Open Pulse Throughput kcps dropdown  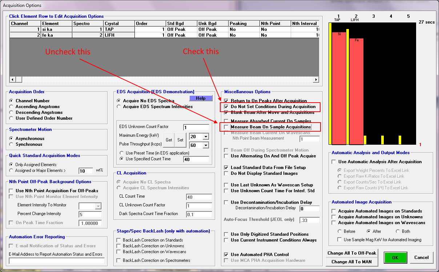(x=206, y=145)
